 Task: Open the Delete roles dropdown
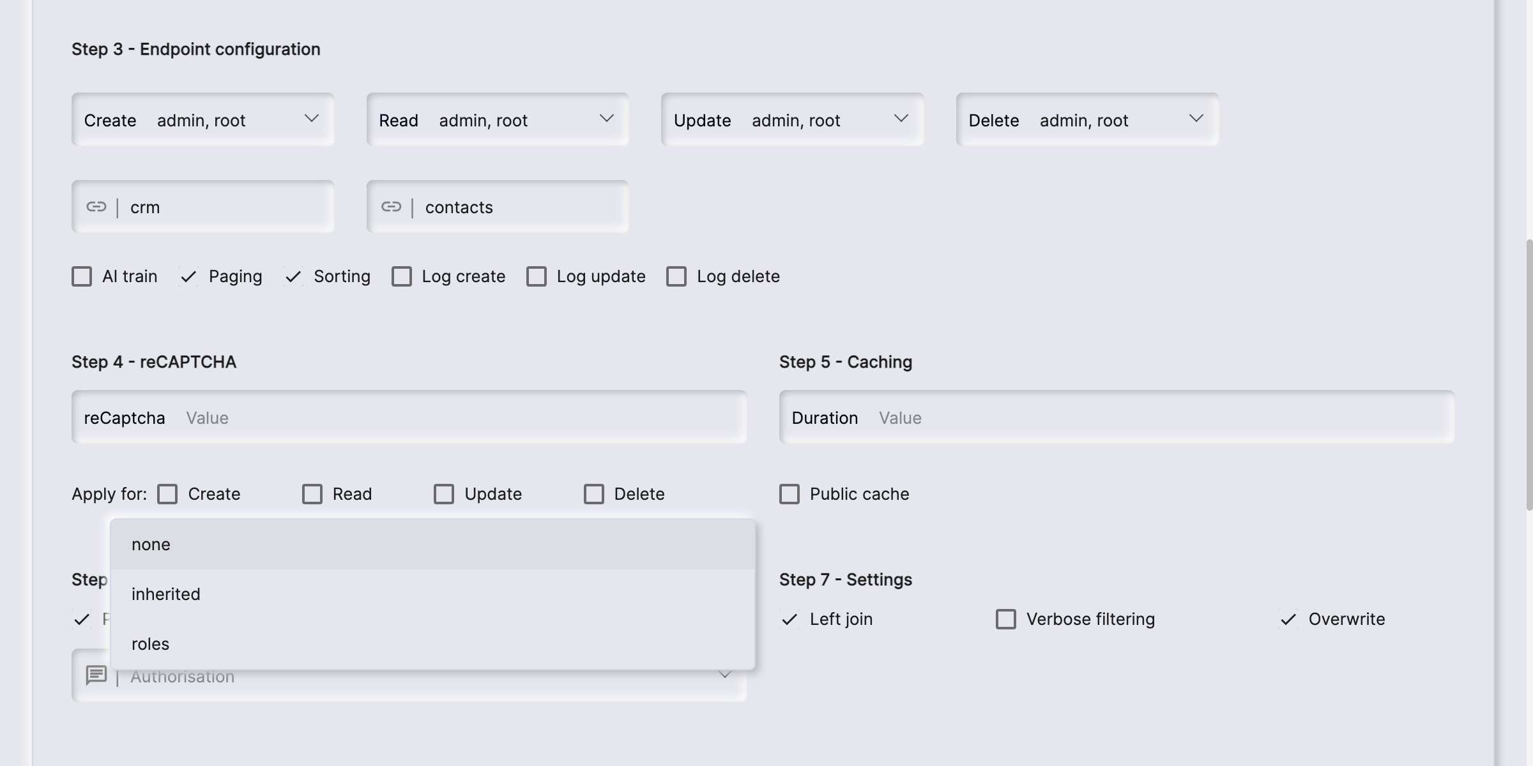pos(1087,120)
